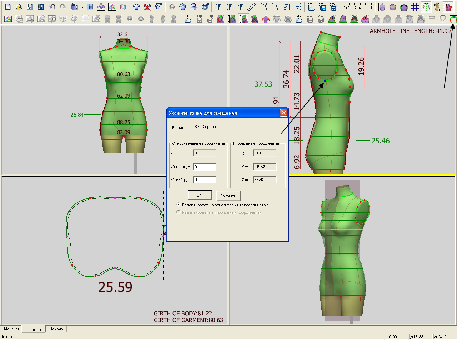Select edit in relative coordinates radio

coord(179,205)
